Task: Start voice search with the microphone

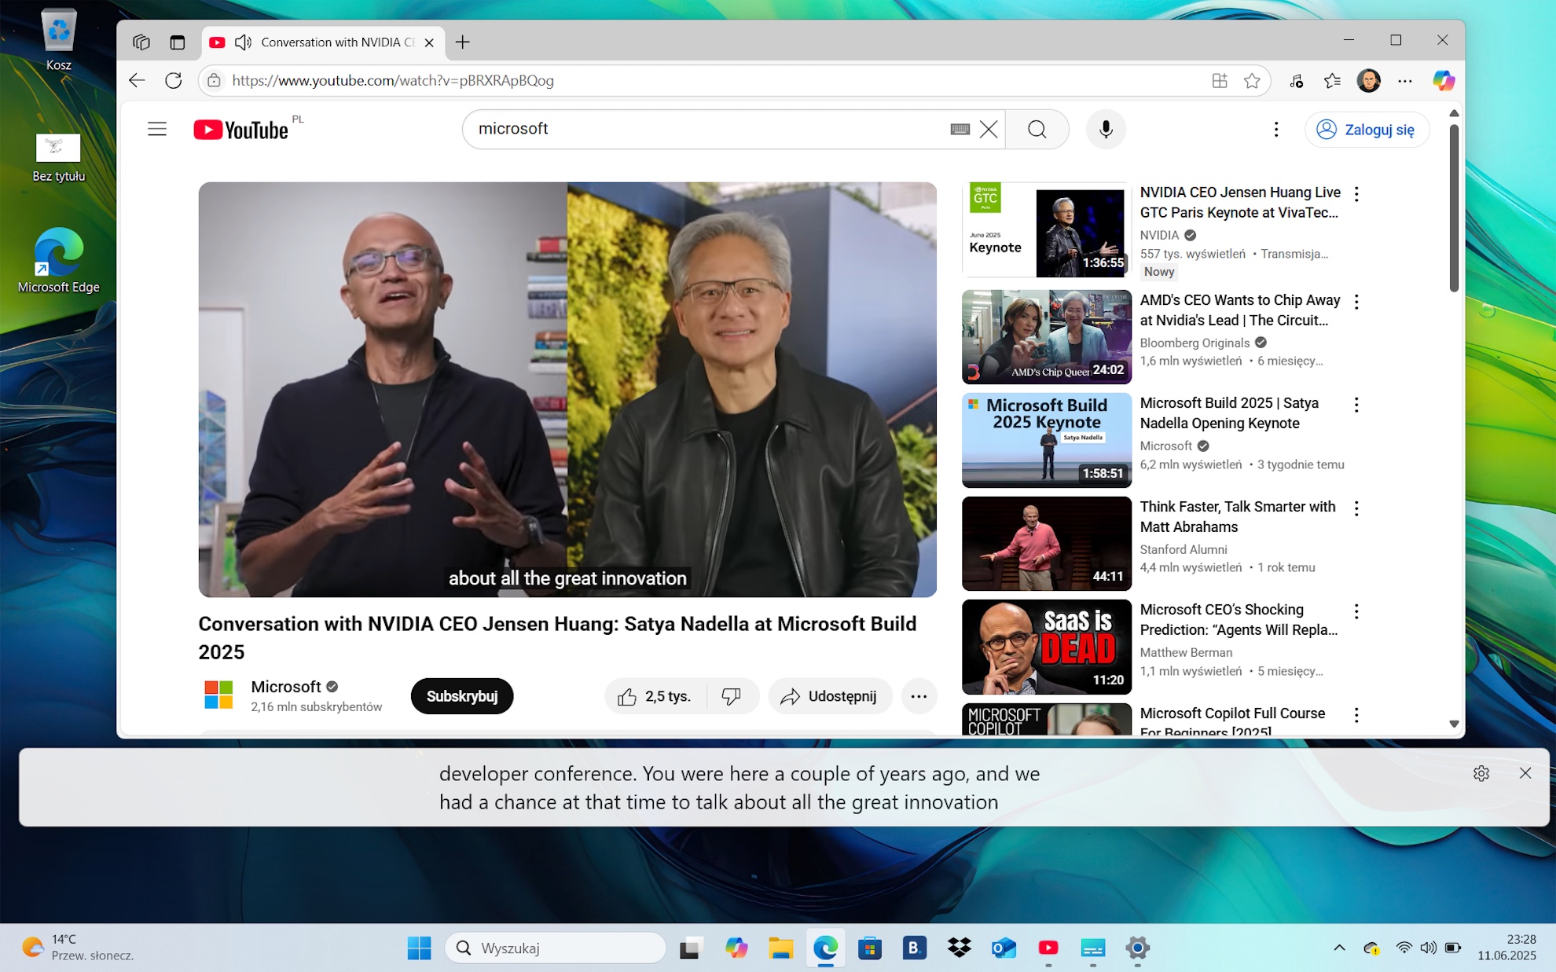Action: 1106,129
